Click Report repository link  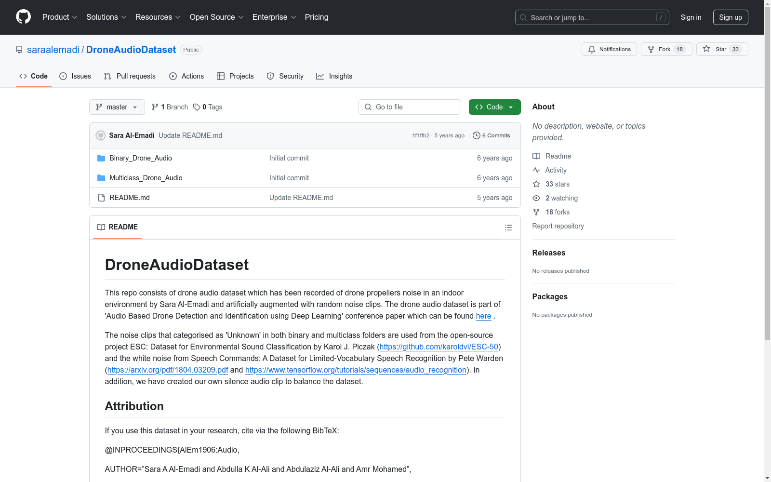(558, 226)
